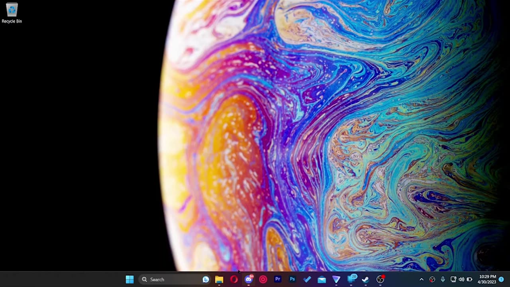This screenshot has width=510, height=287.
Task: Launch Steam from the taskbar
Action: point(365,279)
